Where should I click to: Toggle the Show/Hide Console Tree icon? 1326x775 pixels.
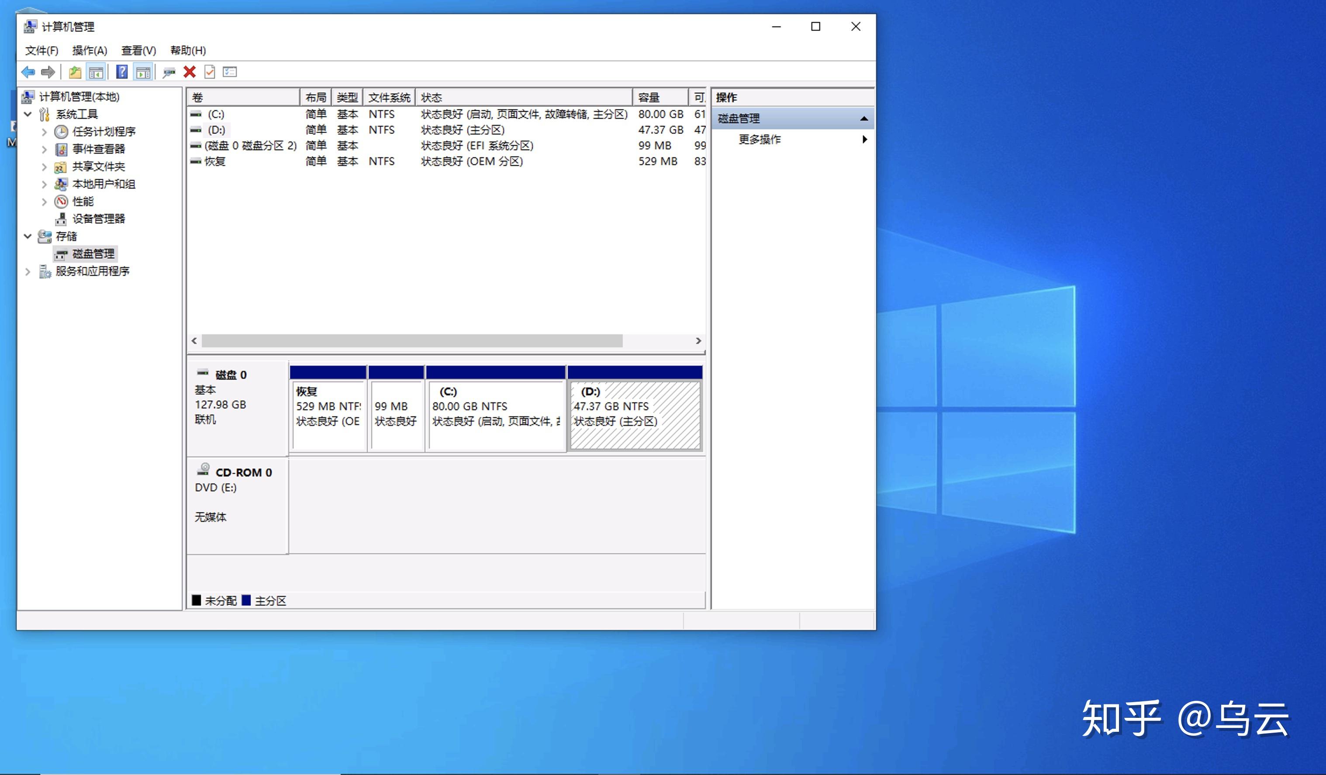click(96, 72)
